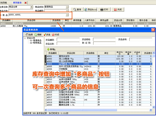Sort by 单位 column header in dialog
Viewport: 156px width, 116px height.
(106, 53)
